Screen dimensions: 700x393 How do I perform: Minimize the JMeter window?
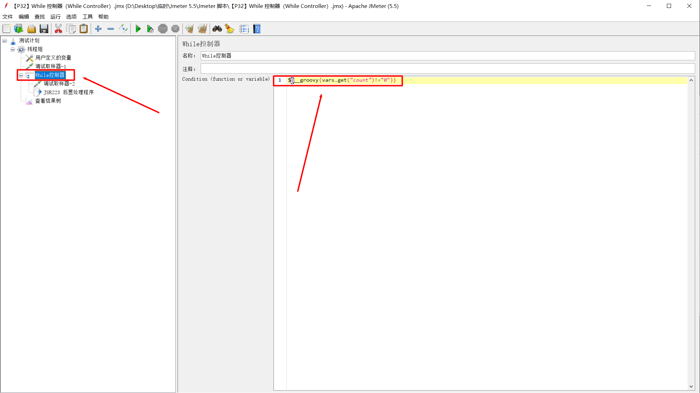[649, 6]
